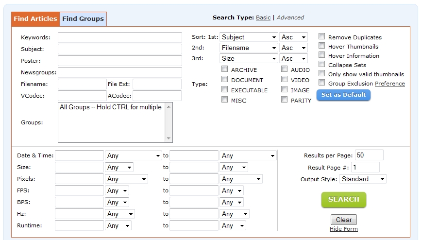Screen dimensions: 422x240
Task: Switch to the Find Groups tab
Action: 83,19
